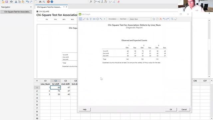Image resolution: width=213 pixels, height=120 pixels.
Task: Choose crosshair tool in Edit Graph toolbar
Action: coord(87,19)
